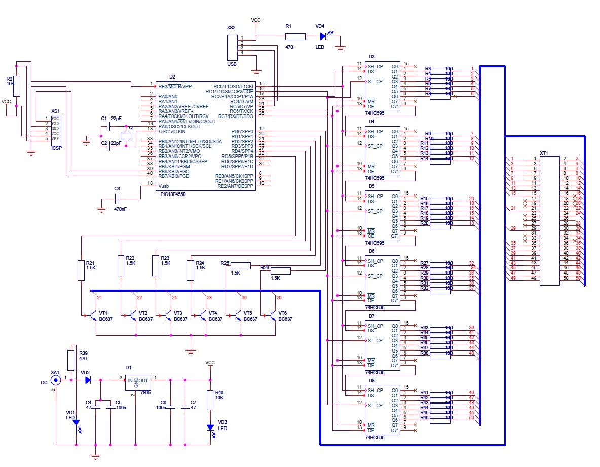Select the VT3 BC637 transistor symbol

[167, 316]
